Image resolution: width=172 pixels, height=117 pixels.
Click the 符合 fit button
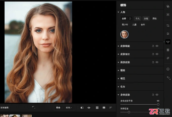58,108
